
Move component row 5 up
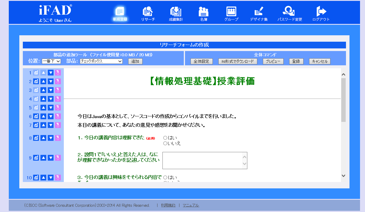43,108
